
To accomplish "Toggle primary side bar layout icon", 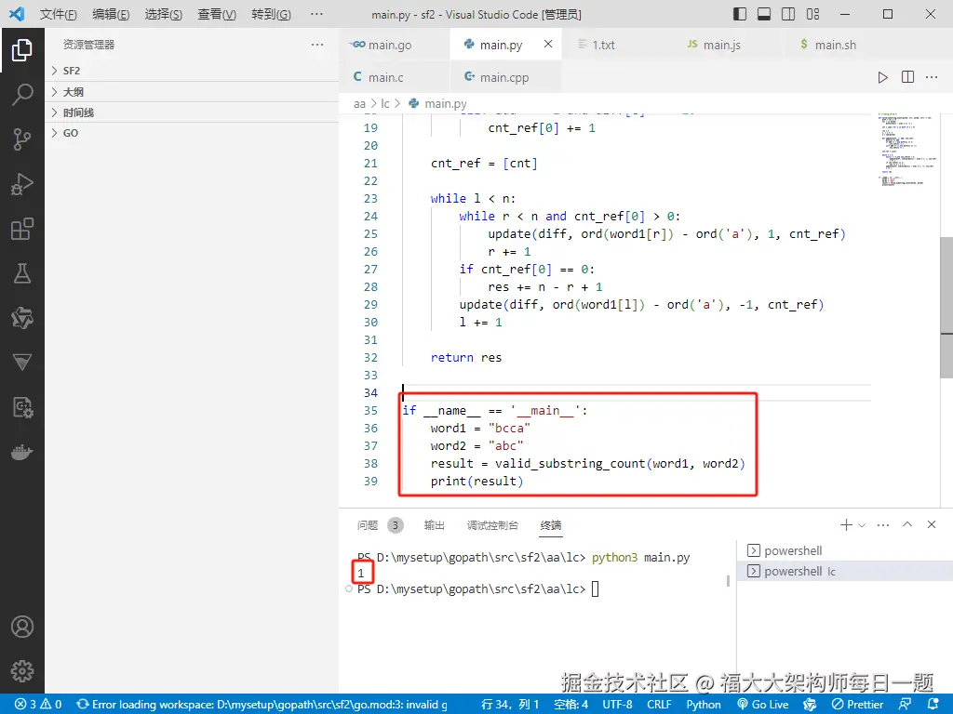I will [740, 14].
